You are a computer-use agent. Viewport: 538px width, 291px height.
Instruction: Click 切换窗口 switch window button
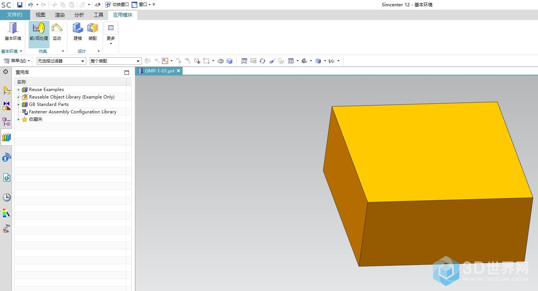pyautogui.click(x=117, y=5)
